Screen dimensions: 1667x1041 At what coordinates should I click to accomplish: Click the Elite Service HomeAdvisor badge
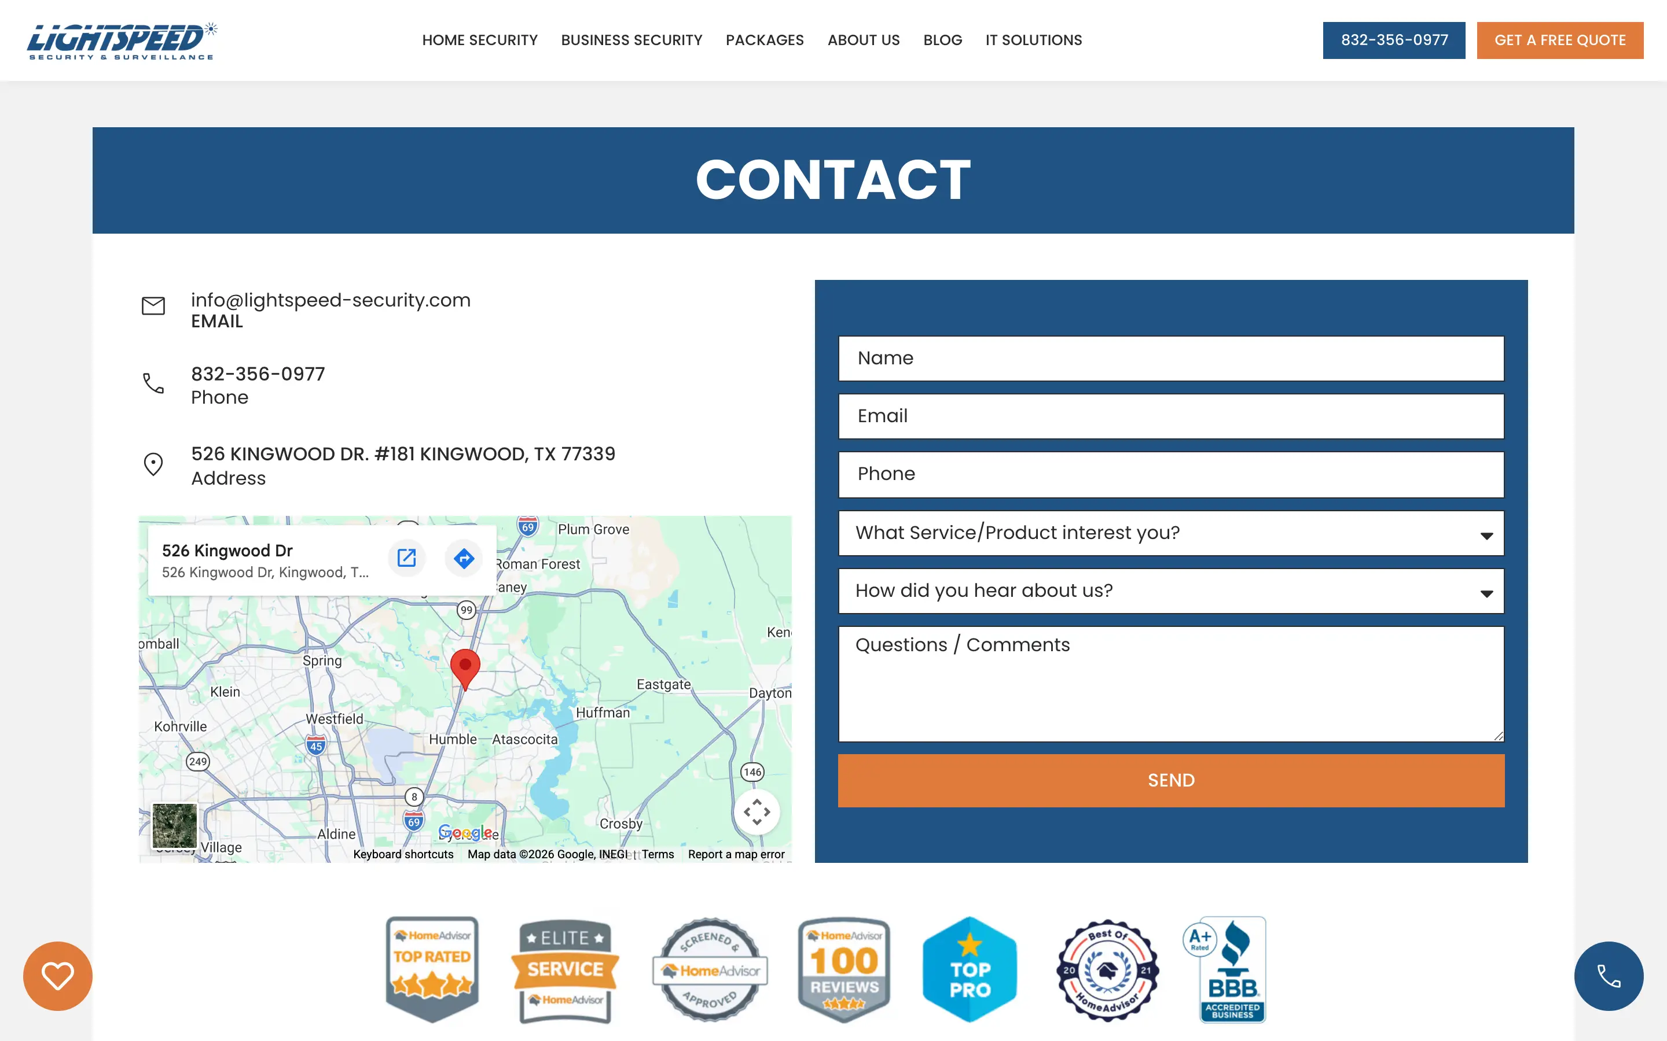[x=565, y=971]
